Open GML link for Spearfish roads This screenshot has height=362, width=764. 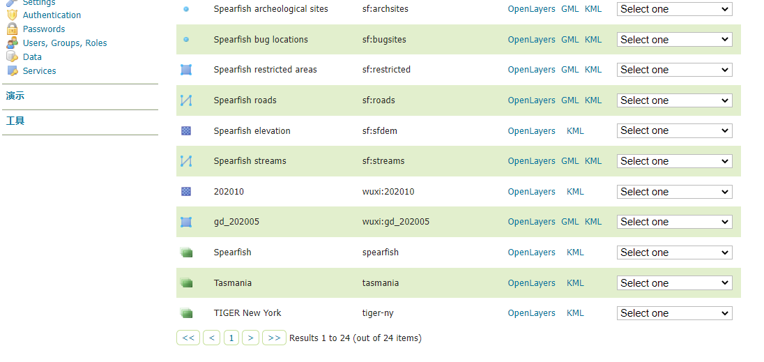pyautogui.click(x=570, y=100)
